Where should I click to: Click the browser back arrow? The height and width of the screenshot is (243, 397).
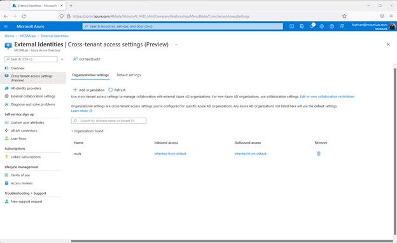coord(6,16)
